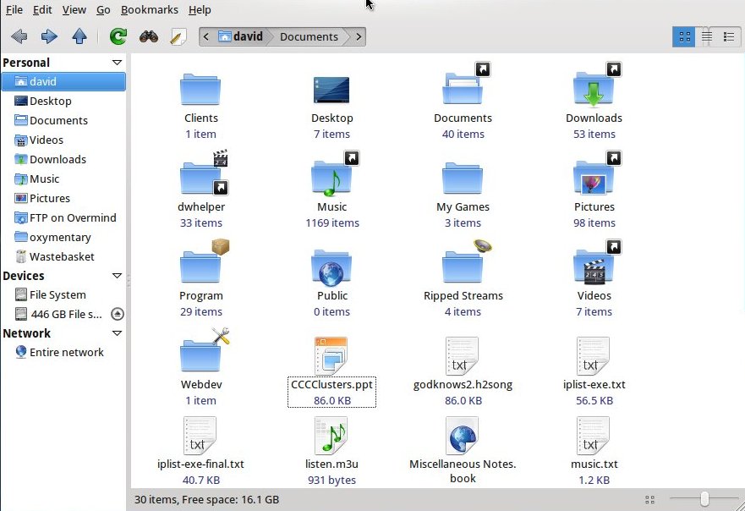The width and height of the screenshot is (745, 511).
Task: Reload the current folder view
Action: tap(118, 36)
